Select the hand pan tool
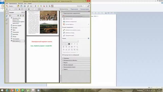The height and width of the screenshot is (92, 163). tap(22, 9)
